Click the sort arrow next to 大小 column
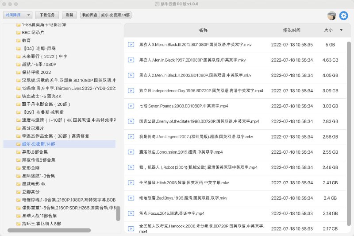Image resolution: width=354 pixels, height=236 pixels. coord(341,30)
